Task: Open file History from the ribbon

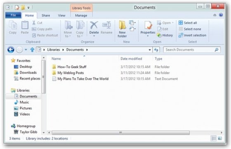Action: click(x=165, y=35)
